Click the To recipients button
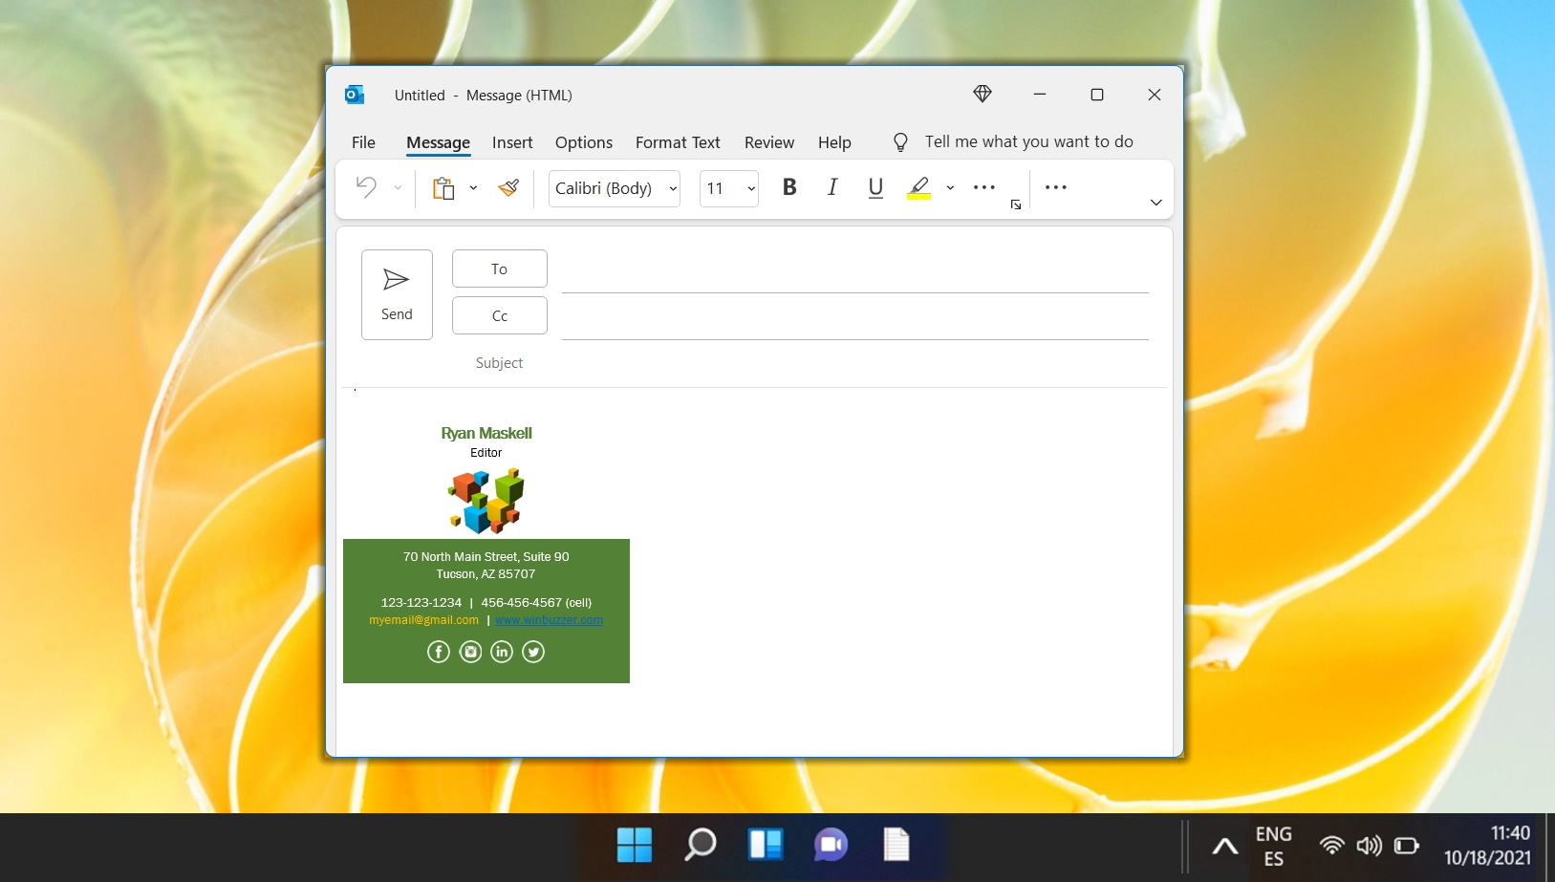The height and width of the screenshot is (882, 1555). pyautogui.click(x=499, y=269)
